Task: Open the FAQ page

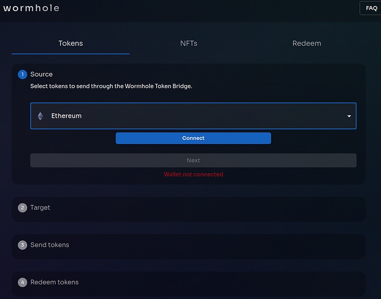Action: 371,8
